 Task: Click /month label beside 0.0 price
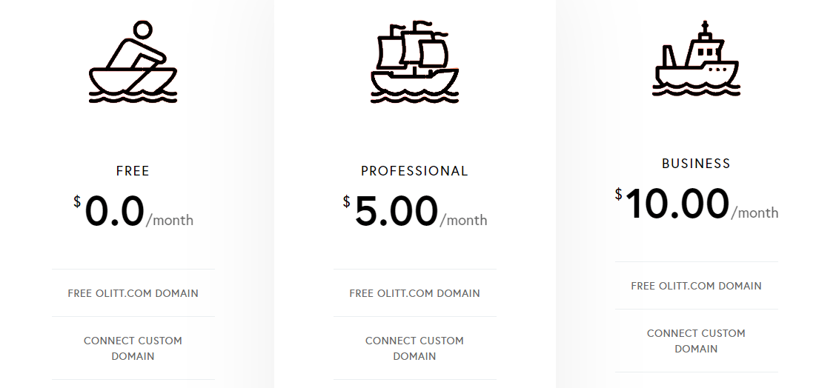click(170, 220)
